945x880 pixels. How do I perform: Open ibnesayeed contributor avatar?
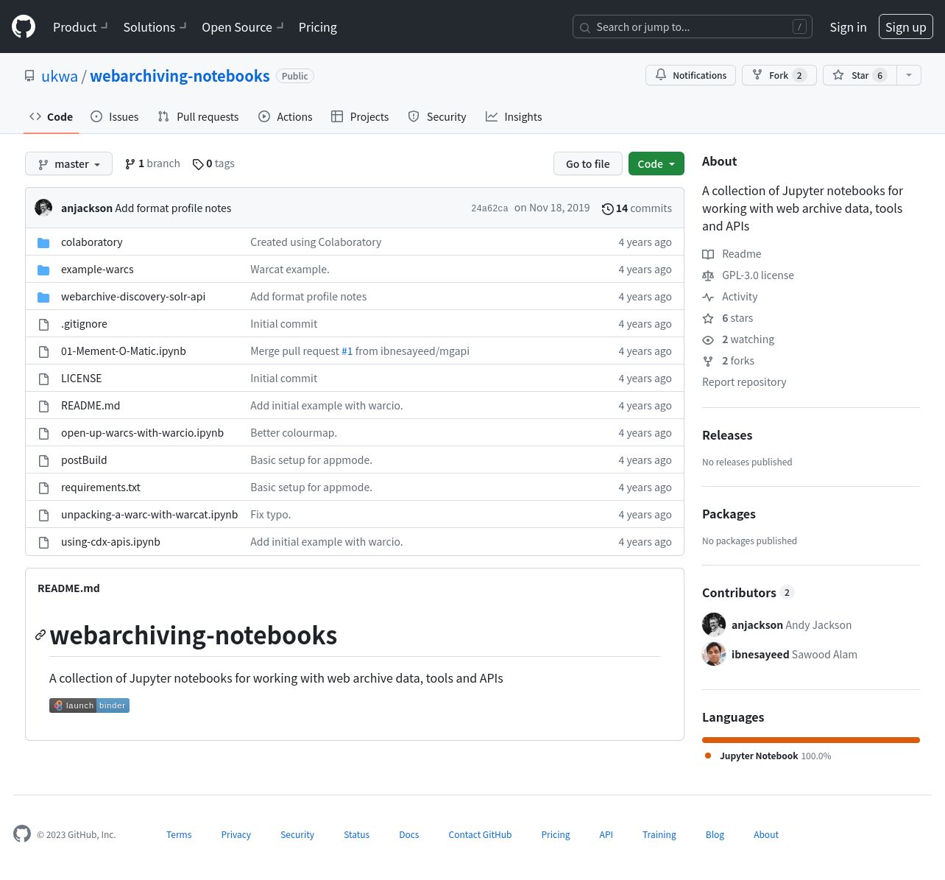point(714,654)
